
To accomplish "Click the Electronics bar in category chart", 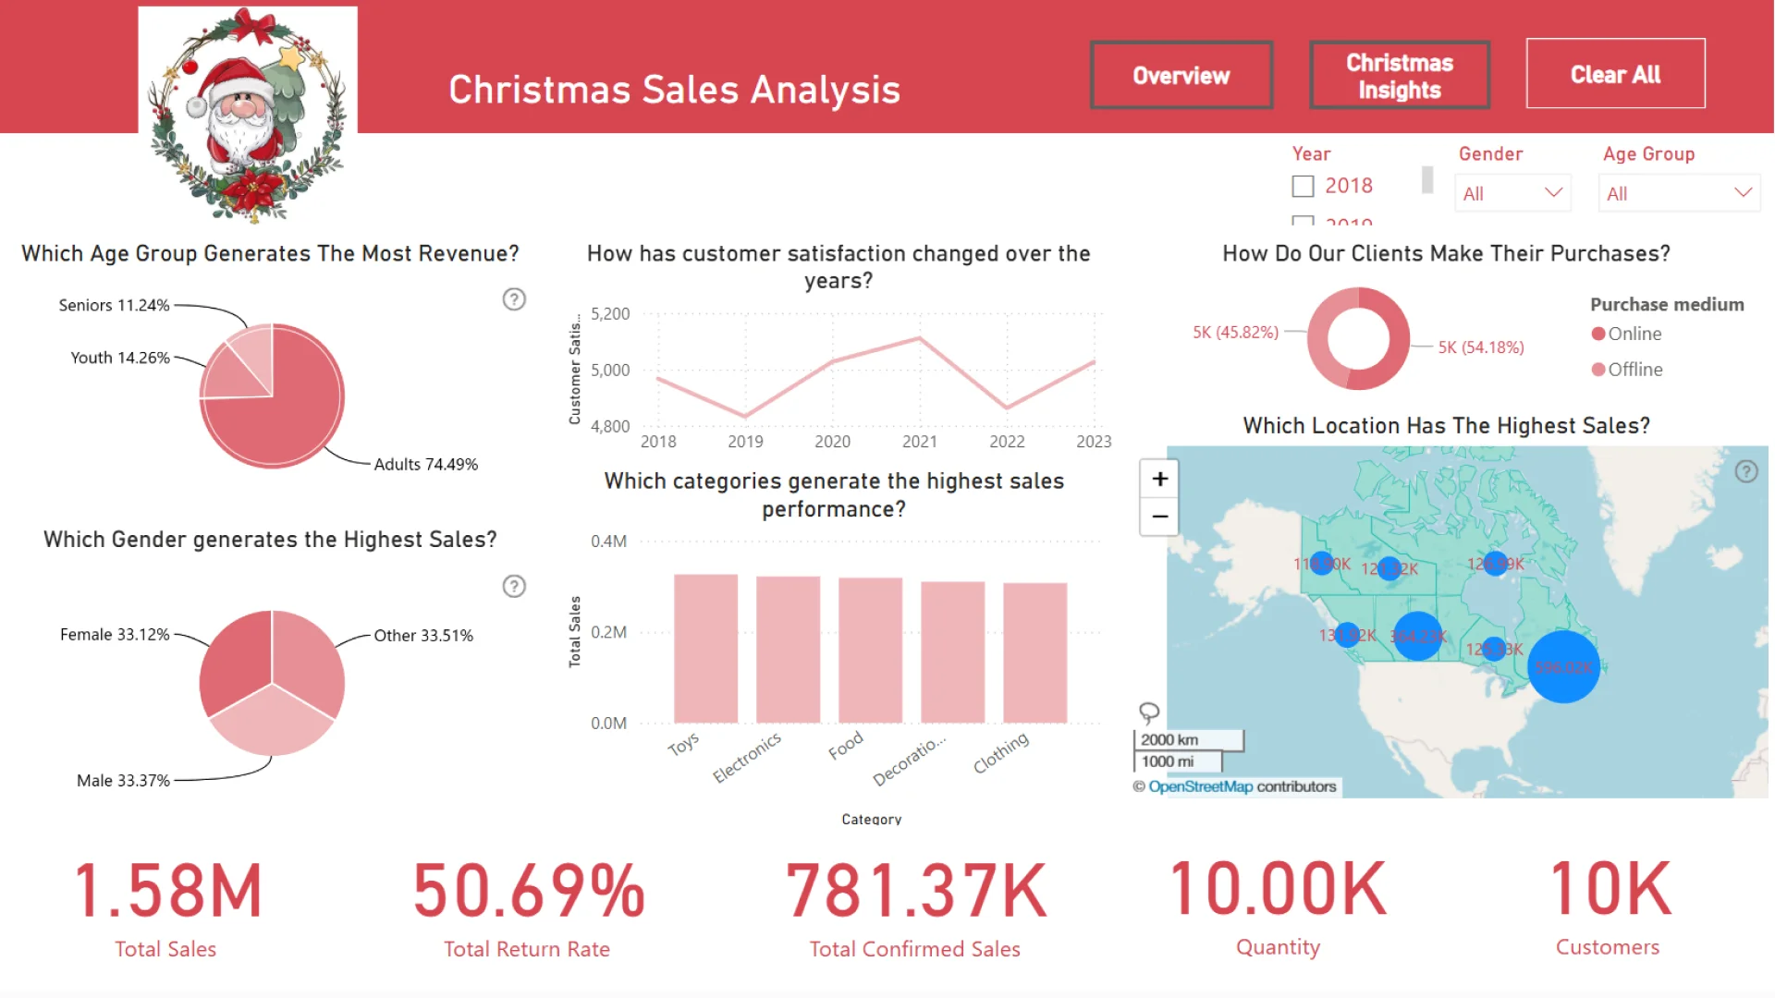I will click(788, 650).
